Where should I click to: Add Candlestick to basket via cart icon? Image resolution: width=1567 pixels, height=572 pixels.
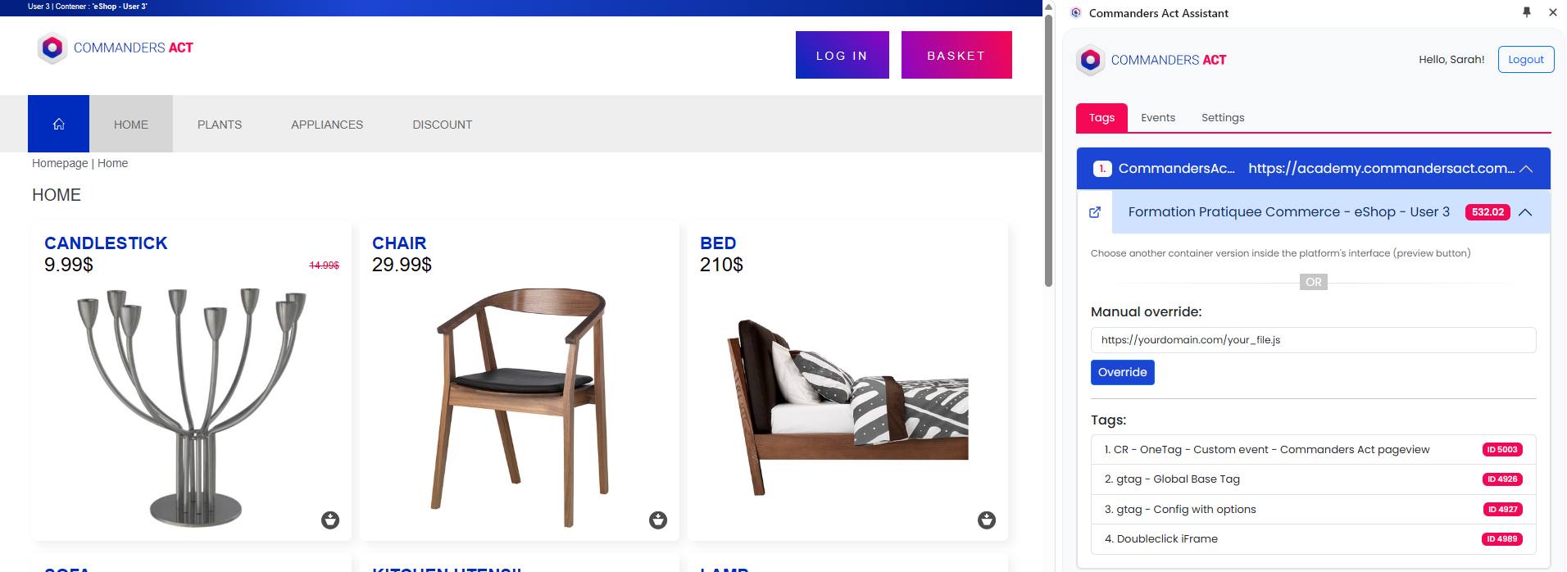pos(330,520)
